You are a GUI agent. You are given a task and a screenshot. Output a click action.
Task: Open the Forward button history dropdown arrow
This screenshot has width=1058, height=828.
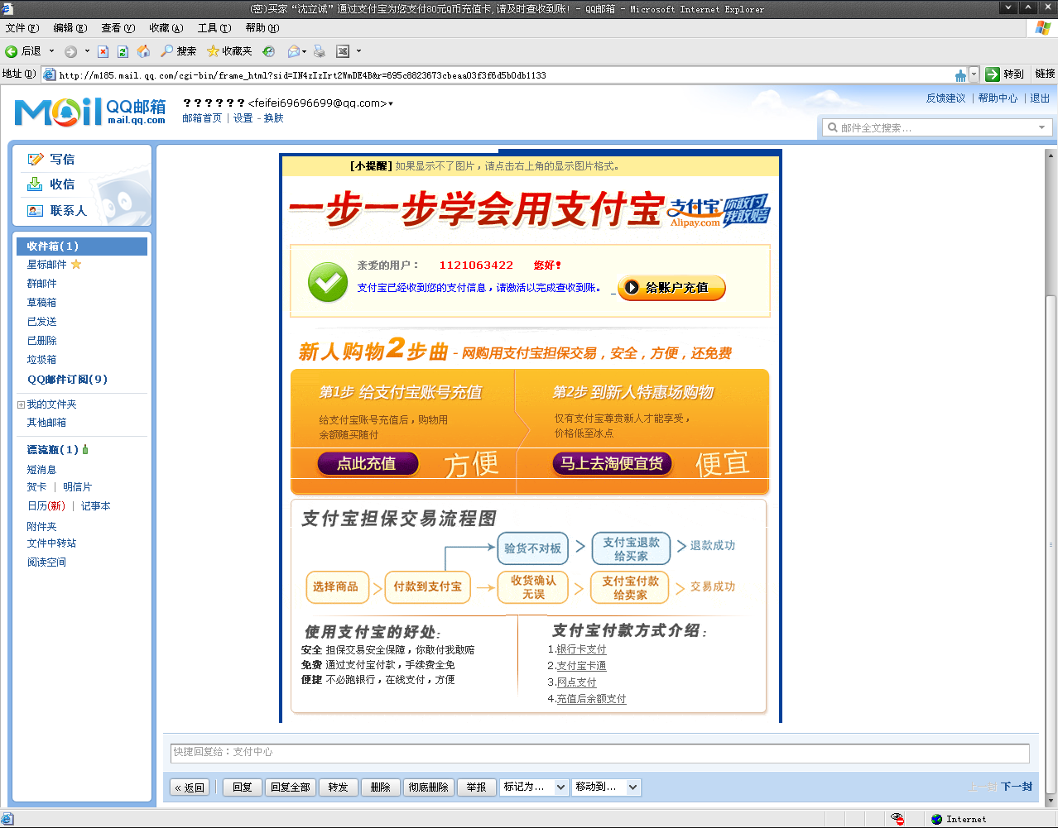(87, 51)
